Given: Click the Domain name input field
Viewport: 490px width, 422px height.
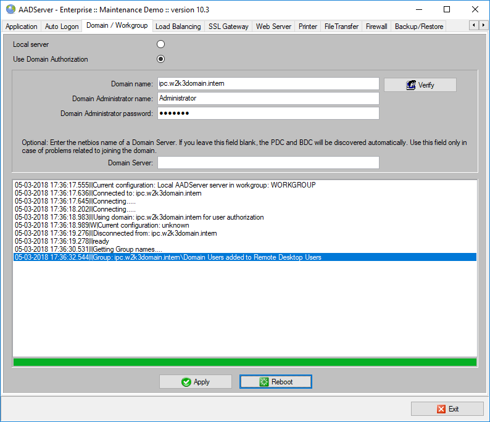Looking at the screenshot, I should (x=268, y=83).
